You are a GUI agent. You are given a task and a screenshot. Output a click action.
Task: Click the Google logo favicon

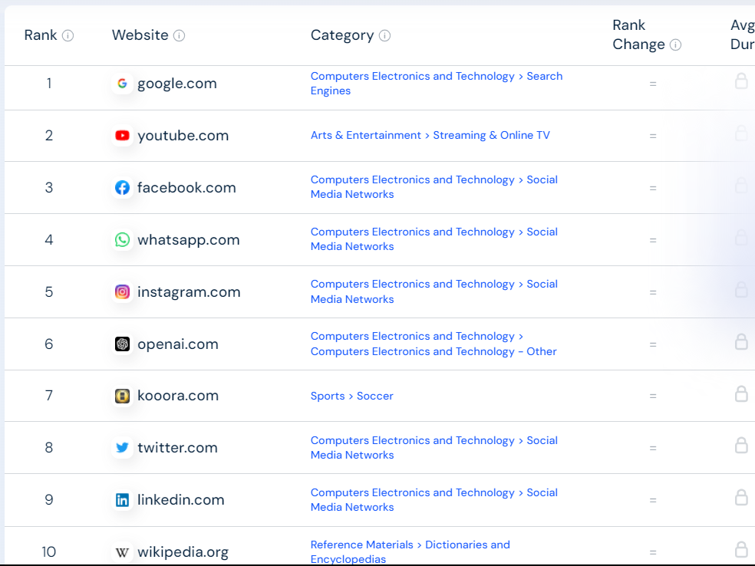coord(122,84)
